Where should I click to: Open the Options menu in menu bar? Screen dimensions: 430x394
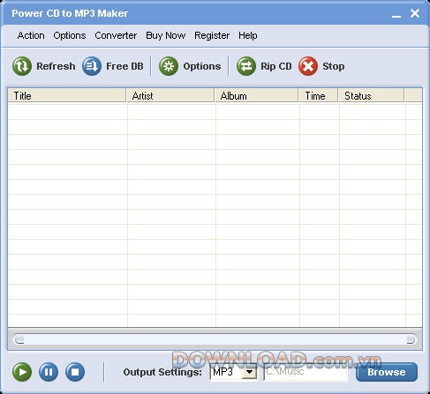pos(70,35)
